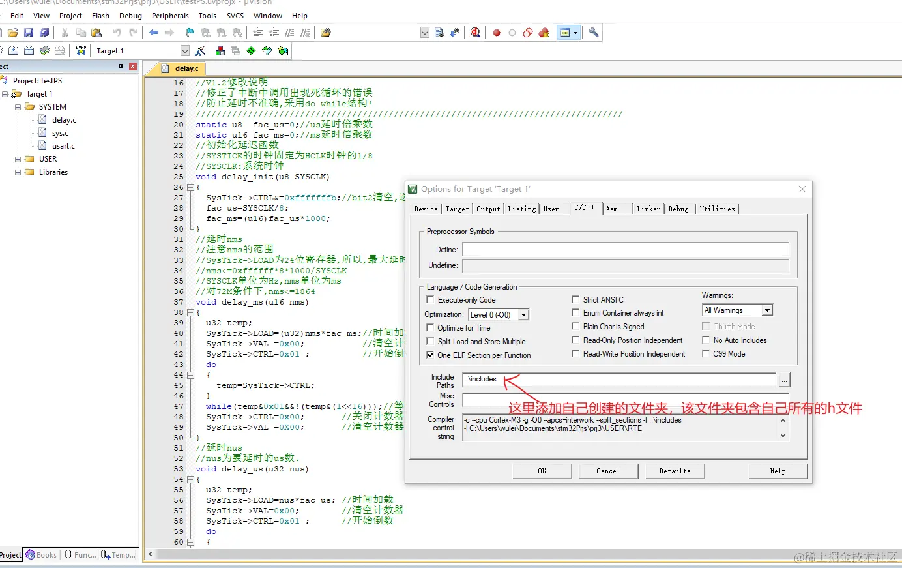Image resolution: width=902 pixels, height=568 pixels.
Task: Open the Warnings dropdown
Action: coord(767,310)
